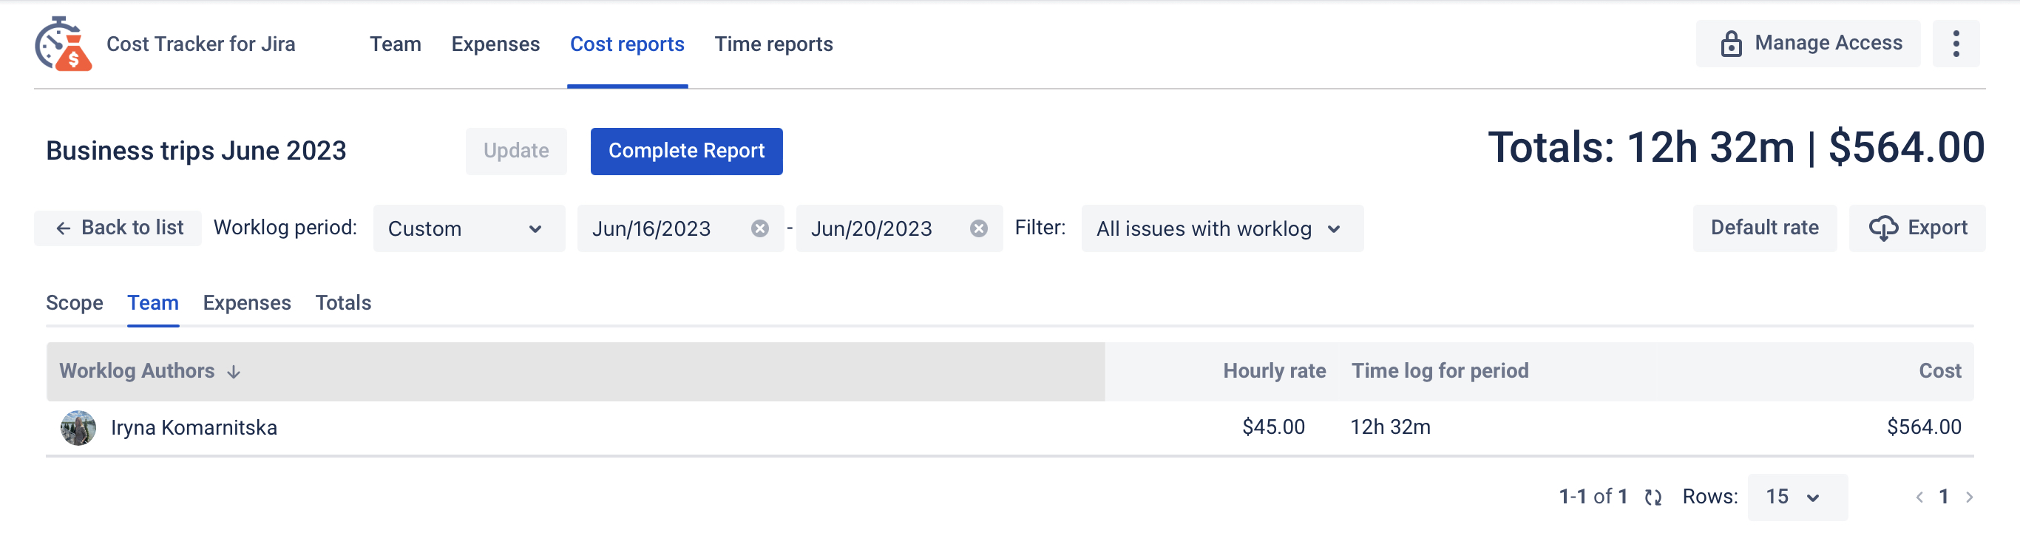This screenshot has height=547, width=2020.
Task: Switch to the Scope report tab
Action: (x=75, y=303)
